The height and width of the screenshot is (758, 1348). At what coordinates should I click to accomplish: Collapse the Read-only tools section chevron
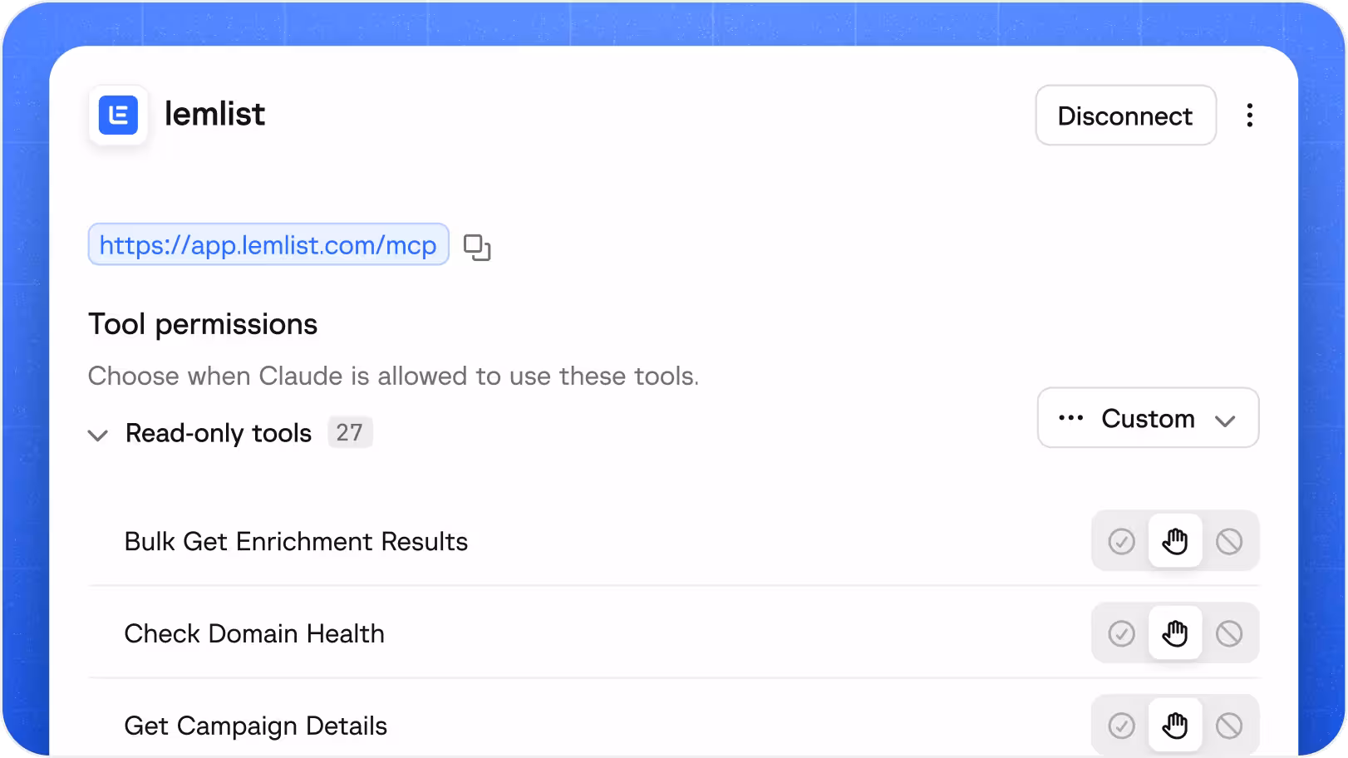(98, 435)
